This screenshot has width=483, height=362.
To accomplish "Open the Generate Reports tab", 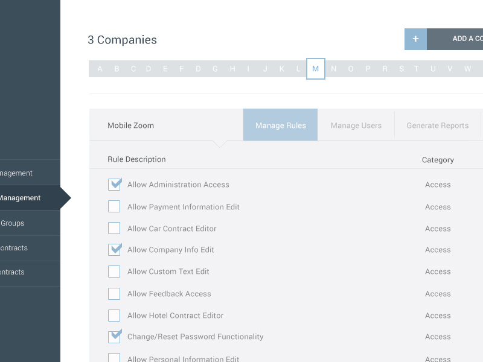I will click(x=437, y=125).
